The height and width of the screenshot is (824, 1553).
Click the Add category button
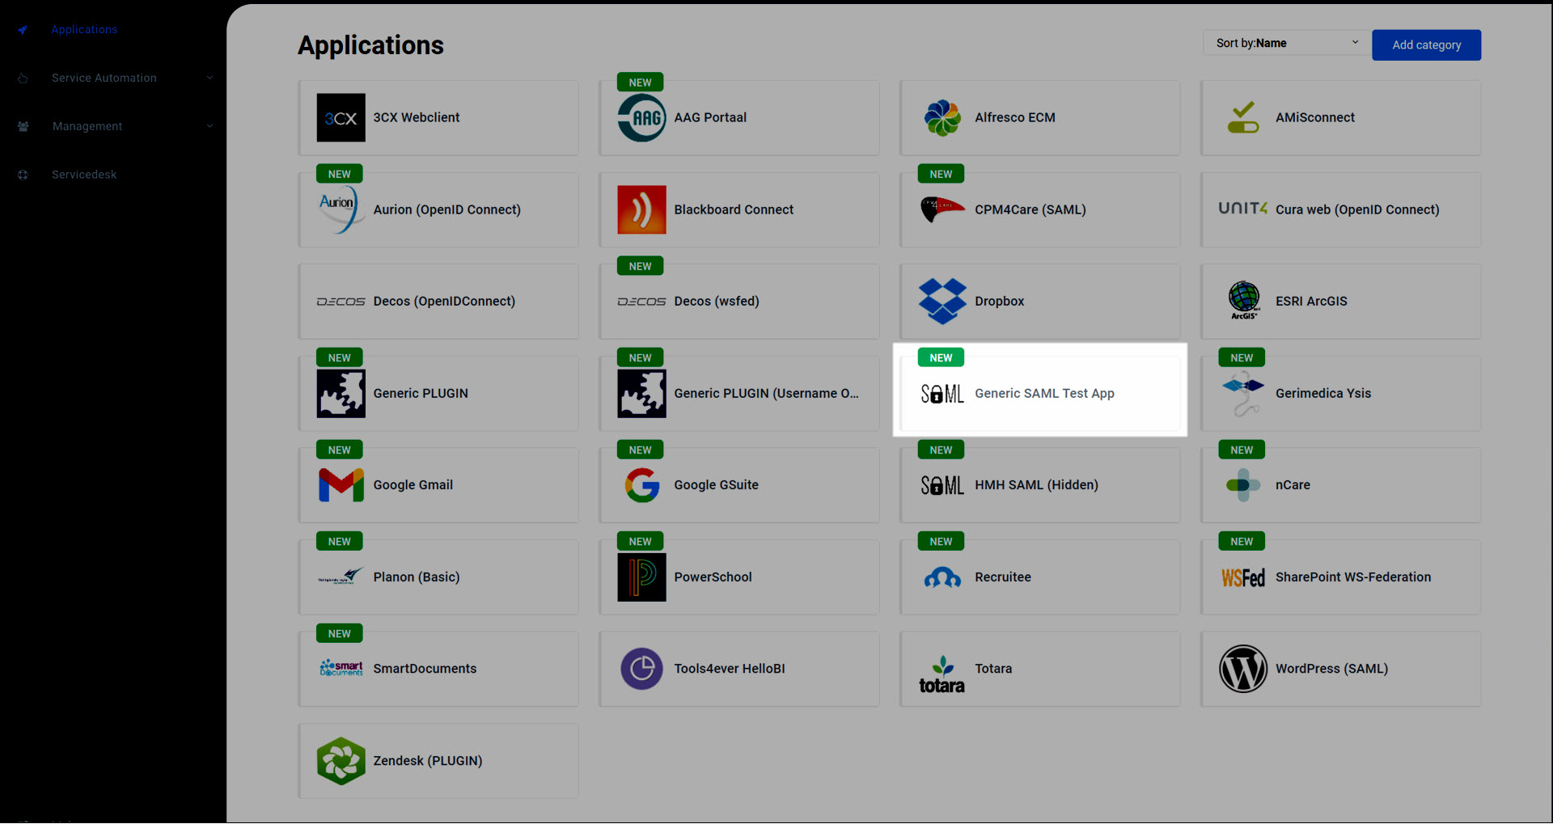1426,45
